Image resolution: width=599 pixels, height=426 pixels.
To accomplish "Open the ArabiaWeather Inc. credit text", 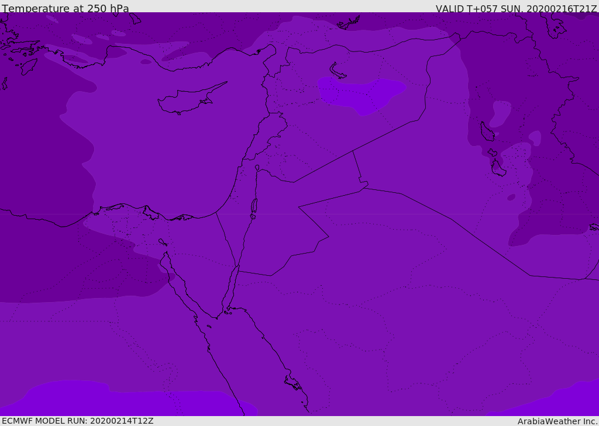I will [x=557, y=421].
